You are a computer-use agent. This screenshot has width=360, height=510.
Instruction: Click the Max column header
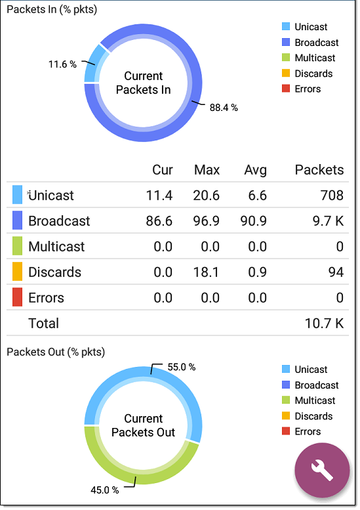point(207,170)
